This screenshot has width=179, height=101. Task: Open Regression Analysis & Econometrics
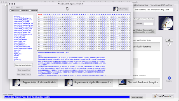pyautogui.click(x=89, y=82)
